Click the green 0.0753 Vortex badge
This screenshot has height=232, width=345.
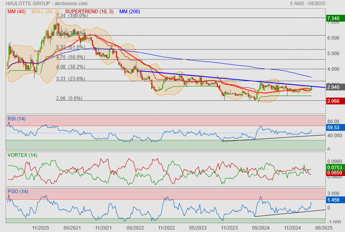[335, 168]
